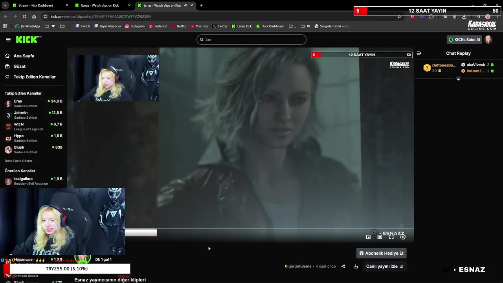Click the Ara search field
The height and width of the screenshot is (283, 503).
point(251,40)
